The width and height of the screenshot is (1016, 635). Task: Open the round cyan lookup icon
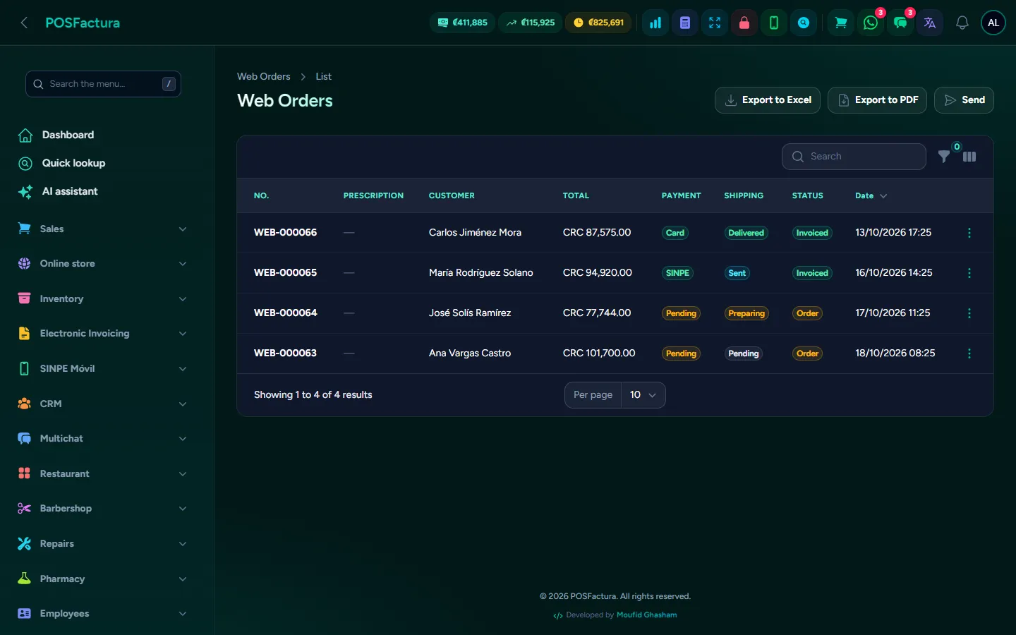tap(804, 23)
